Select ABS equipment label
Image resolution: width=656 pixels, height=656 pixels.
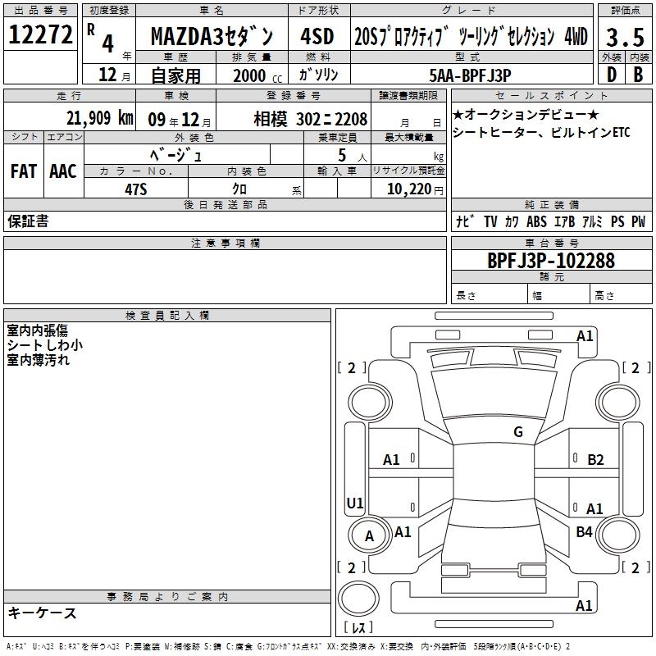pyautogui.click(x=536, y=221)
